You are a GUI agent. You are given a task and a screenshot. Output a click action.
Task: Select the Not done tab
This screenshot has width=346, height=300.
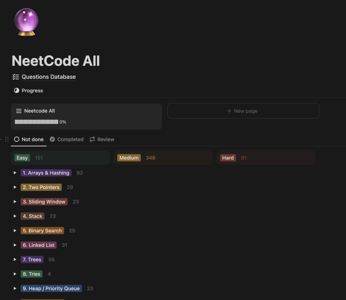coord(32,139)
